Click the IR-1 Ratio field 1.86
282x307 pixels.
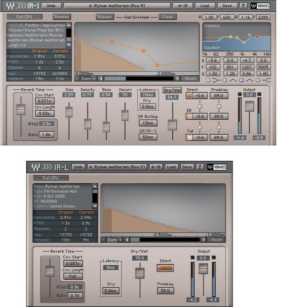(46, 135)
